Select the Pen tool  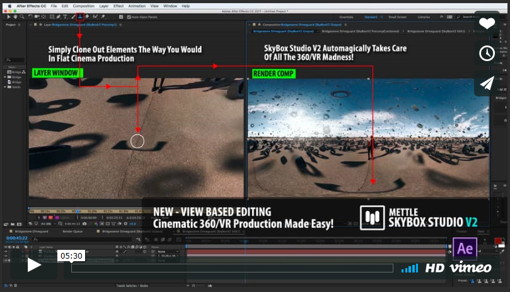[x=59, y=16]
